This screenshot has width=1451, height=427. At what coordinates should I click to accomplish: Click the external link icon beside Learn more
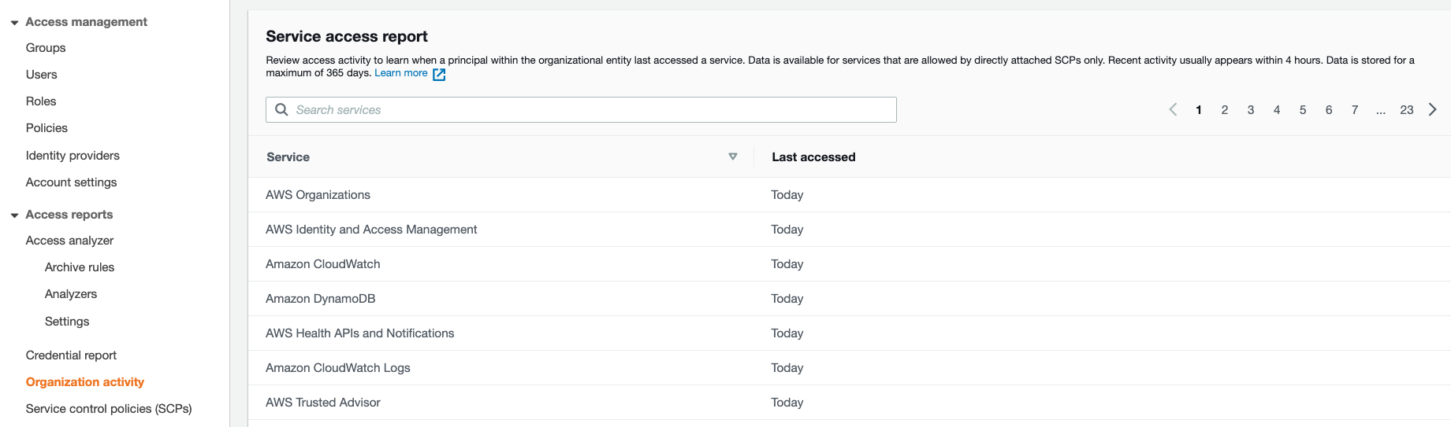tap(439, 74)
